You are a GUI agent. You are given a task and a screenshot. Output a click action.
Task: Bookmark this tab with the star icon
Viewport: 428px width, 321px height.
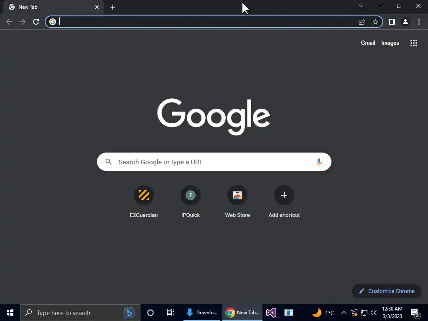pos(375,22)
